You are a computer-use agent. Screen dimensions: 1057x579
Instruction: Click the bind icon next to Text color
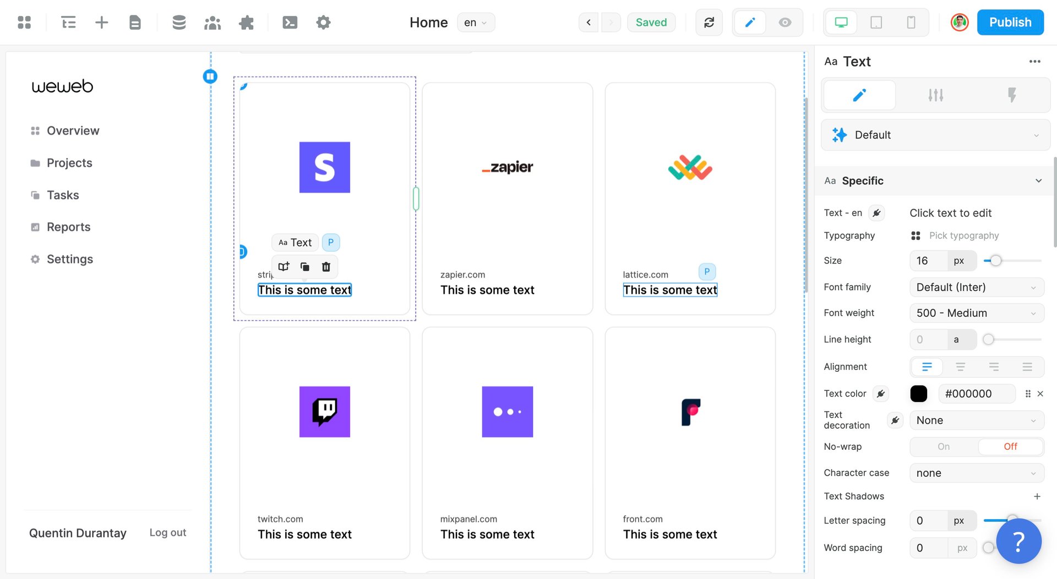coord(881,394)
